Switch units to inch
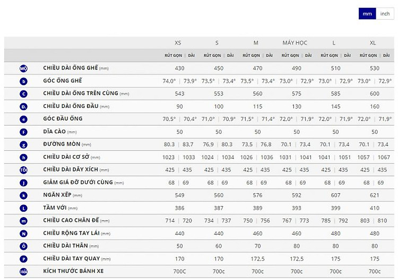Screen dimensions: 398x280 tap(385, 14)
